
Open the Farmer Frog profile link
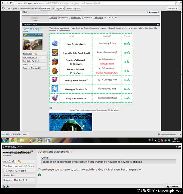click(31, 29)
